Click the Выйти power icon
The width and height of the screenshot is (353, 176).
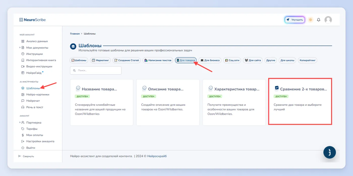pyautogui.click(x=23, y=148)
